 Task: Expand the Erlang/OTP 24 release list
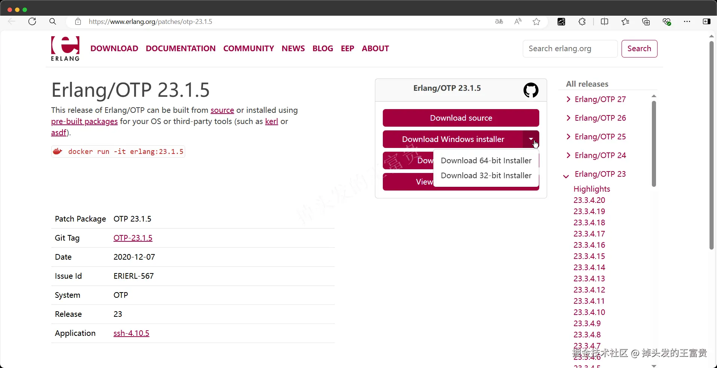568,155
